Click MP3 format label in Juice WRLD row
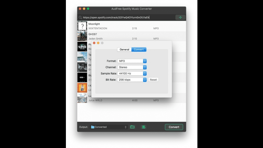Screen dimensions: 263x148 coord(156,100)
